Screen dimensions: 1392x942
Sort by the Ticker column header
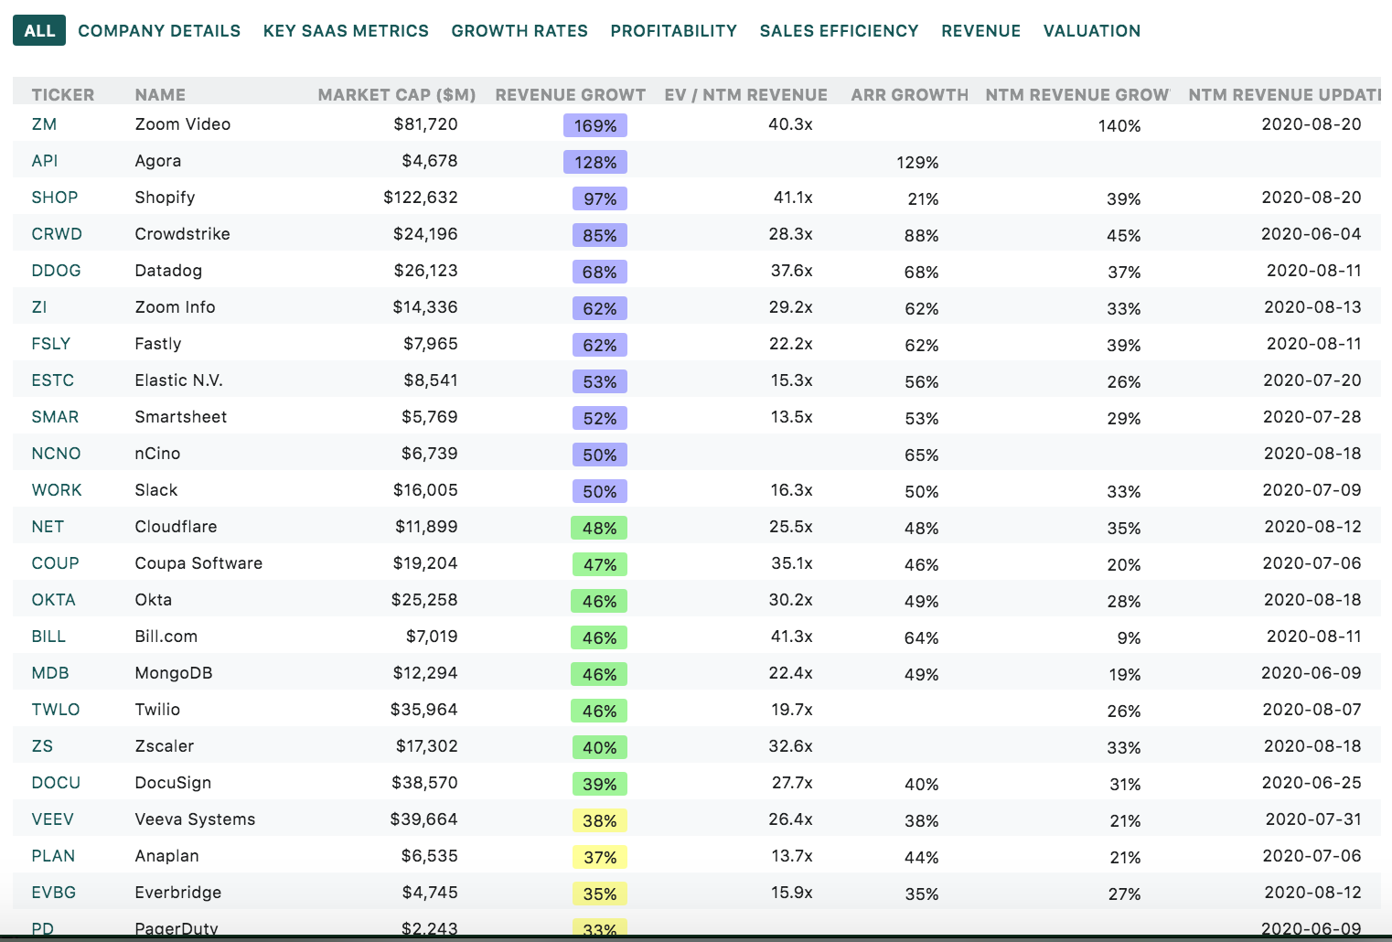tap(62, 94)
